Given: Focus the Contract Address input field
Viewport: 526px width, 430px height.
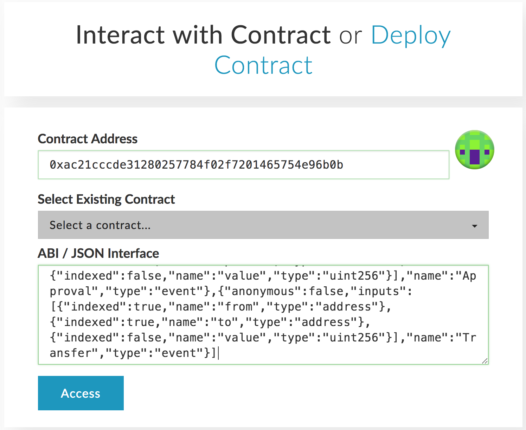Looking at the screenshot, I should [243, 165].
